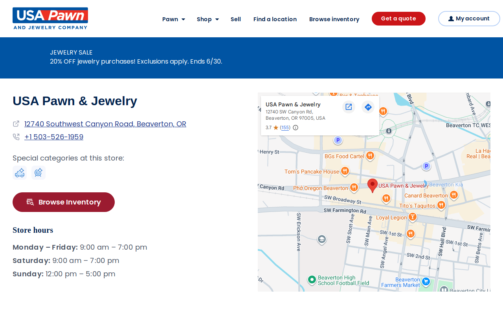Click the transit station marker below map card

point(389,131)
